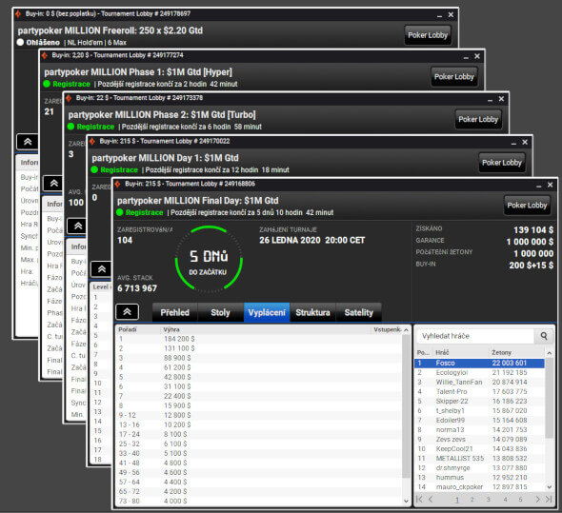Click the search magnifier icon in player search

[x=544, y=336]
